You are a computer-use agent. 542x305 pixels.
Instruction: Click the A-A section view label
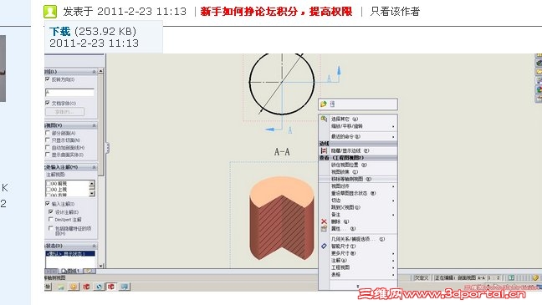[282, 151]
